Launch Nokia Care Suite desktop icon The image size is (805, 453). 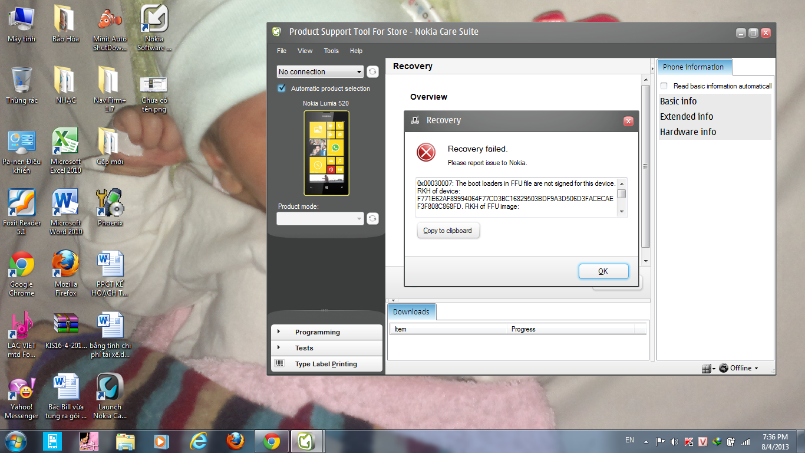[110, 388]
